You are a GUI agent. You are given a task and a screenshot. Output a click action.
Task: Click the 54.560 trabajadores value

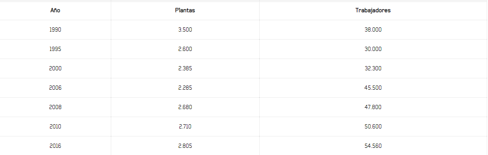[x=373, y=146]
